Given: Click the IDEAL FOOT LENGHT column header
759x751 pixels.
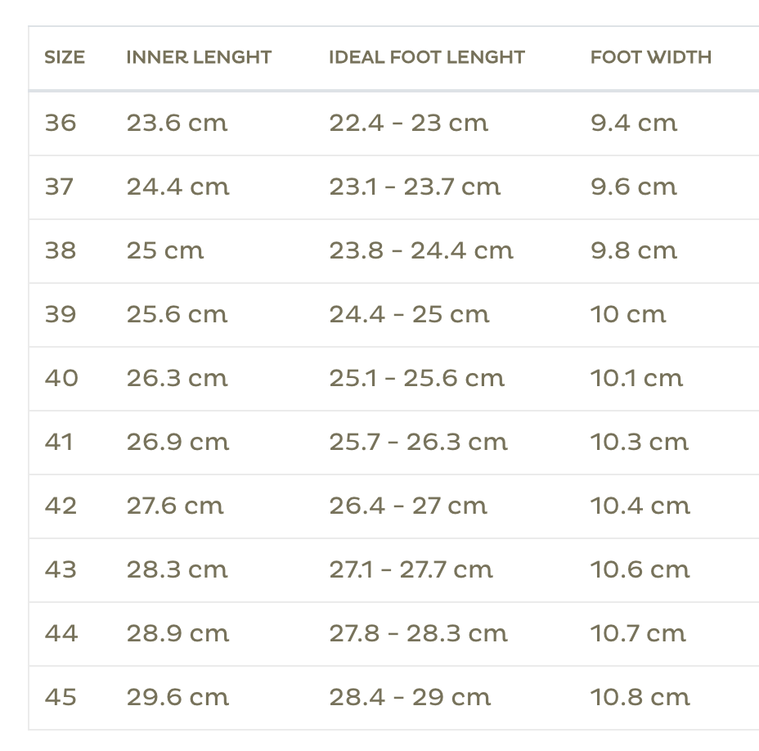Looking at the screenshot, I should [427, 57].
